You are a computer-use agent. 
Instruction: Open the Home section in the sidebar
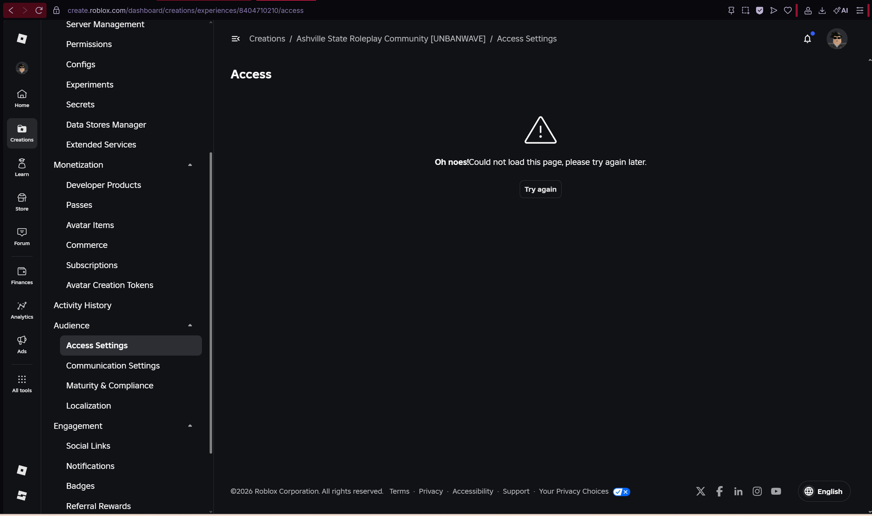click(x=22, y=98)
